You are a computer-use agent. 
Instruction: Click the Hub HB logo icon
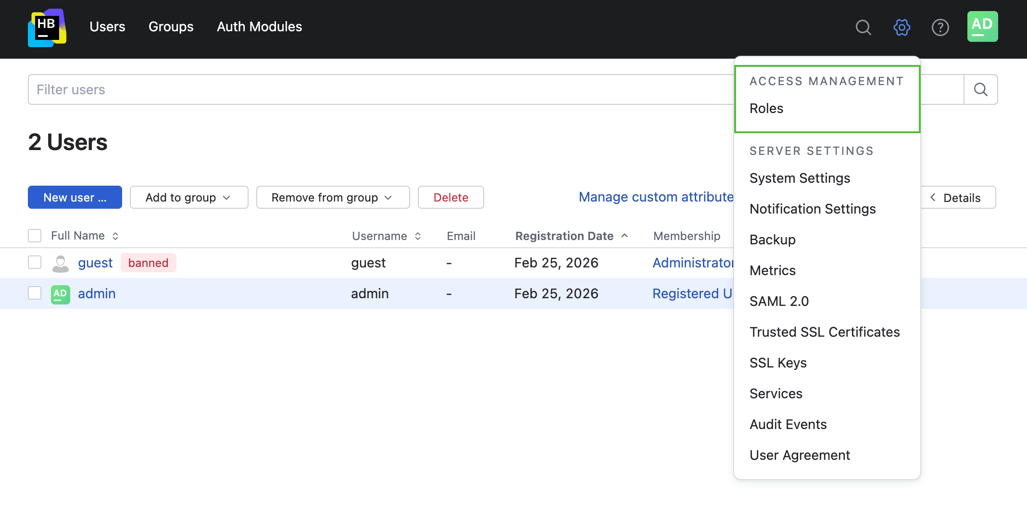pos(47,27)
